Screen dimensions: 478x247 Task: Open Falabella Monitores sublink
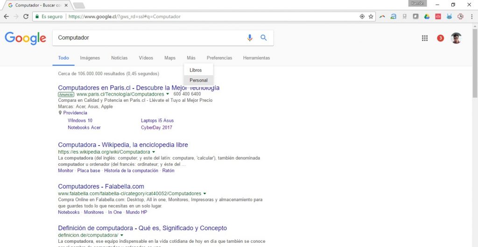(94, 212)
